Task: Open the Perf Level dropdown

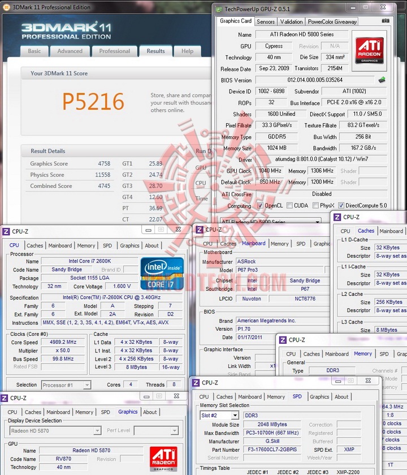Action: click(175, 430)
